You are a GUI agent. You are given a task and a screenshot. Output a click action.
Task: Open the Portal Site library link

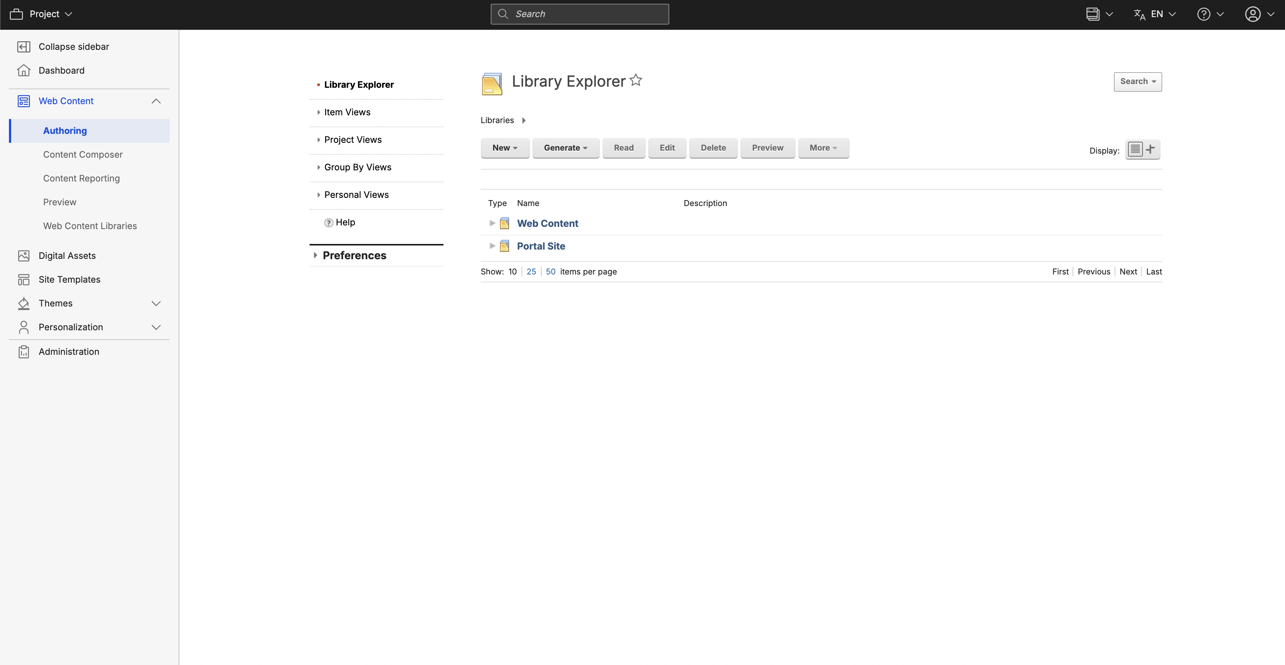[541, 246]
